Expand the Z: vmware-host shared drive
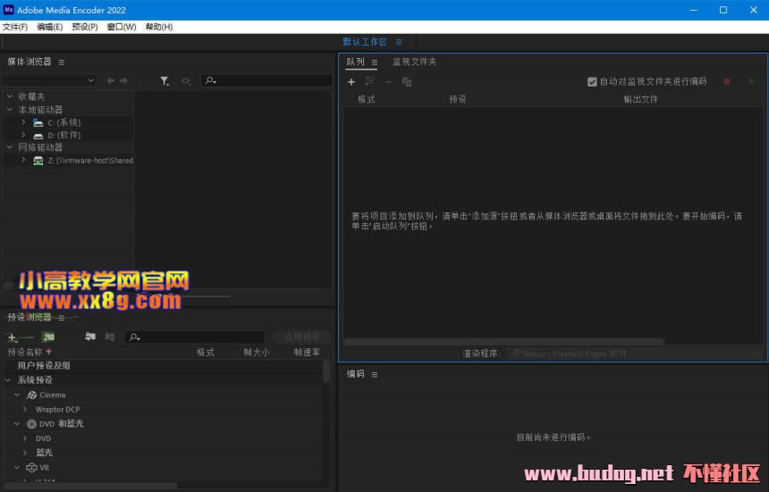The width and height of the screenshot is (769, 492). [x=23, y=160]
